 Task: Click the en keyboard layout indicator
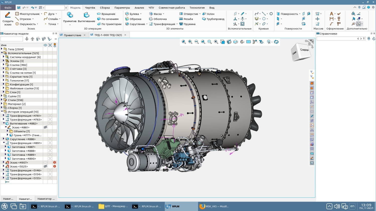(352, 206)
